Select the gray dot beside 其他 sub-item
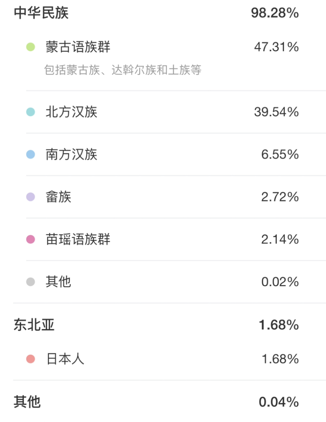The height and width of the screenshot is (422, 326). click(x=30, y=282)
